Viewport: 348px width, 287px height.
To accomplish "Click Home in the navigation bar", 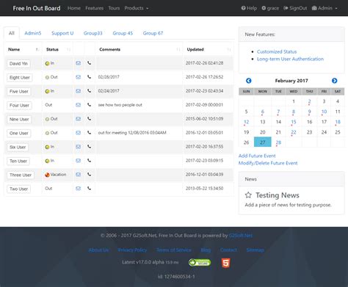I will 74,8.
